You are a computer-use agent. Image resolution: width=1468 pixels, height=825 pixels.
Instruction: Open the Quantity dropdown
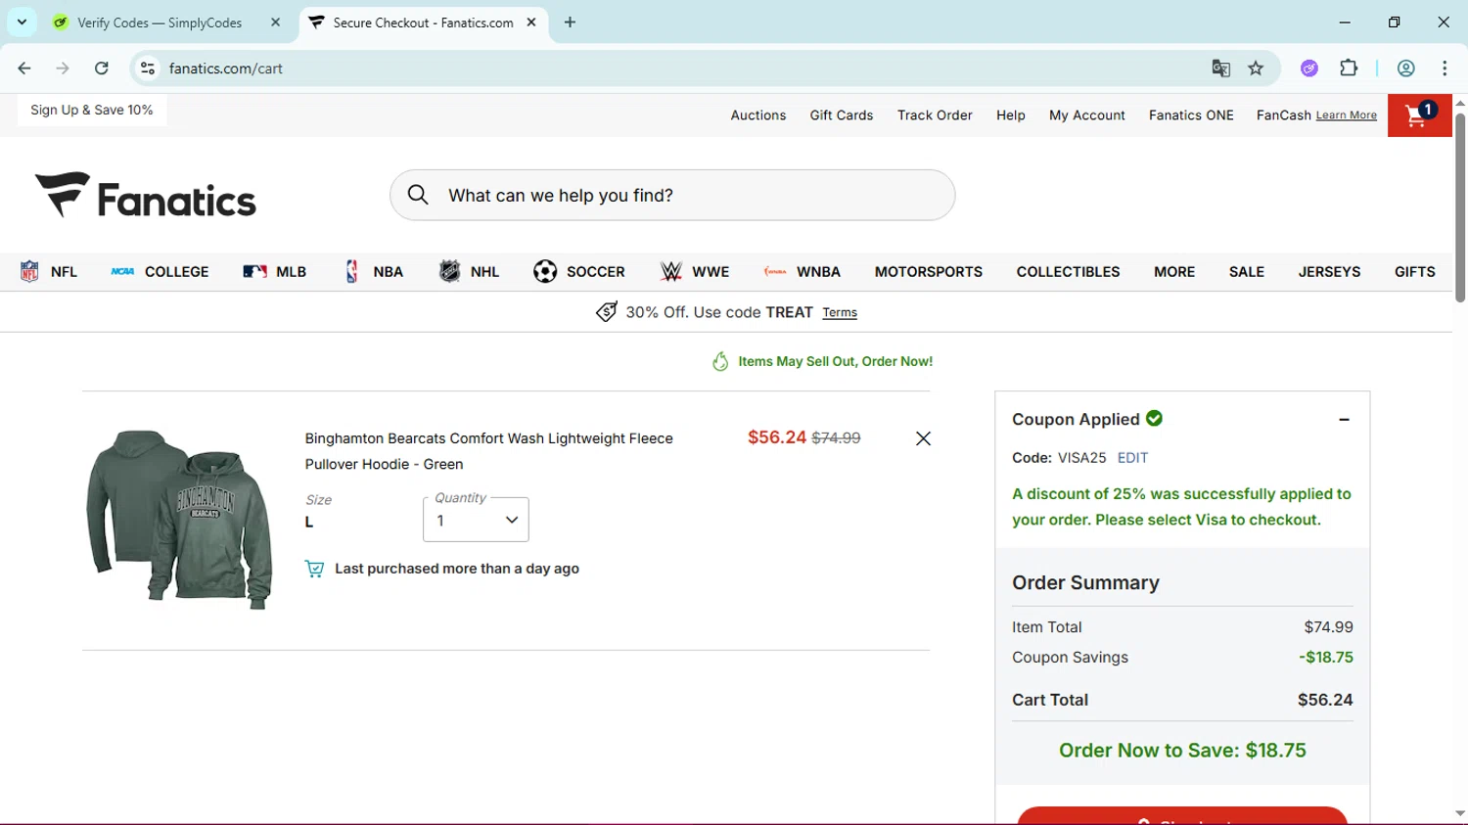(x=476, y=520)
